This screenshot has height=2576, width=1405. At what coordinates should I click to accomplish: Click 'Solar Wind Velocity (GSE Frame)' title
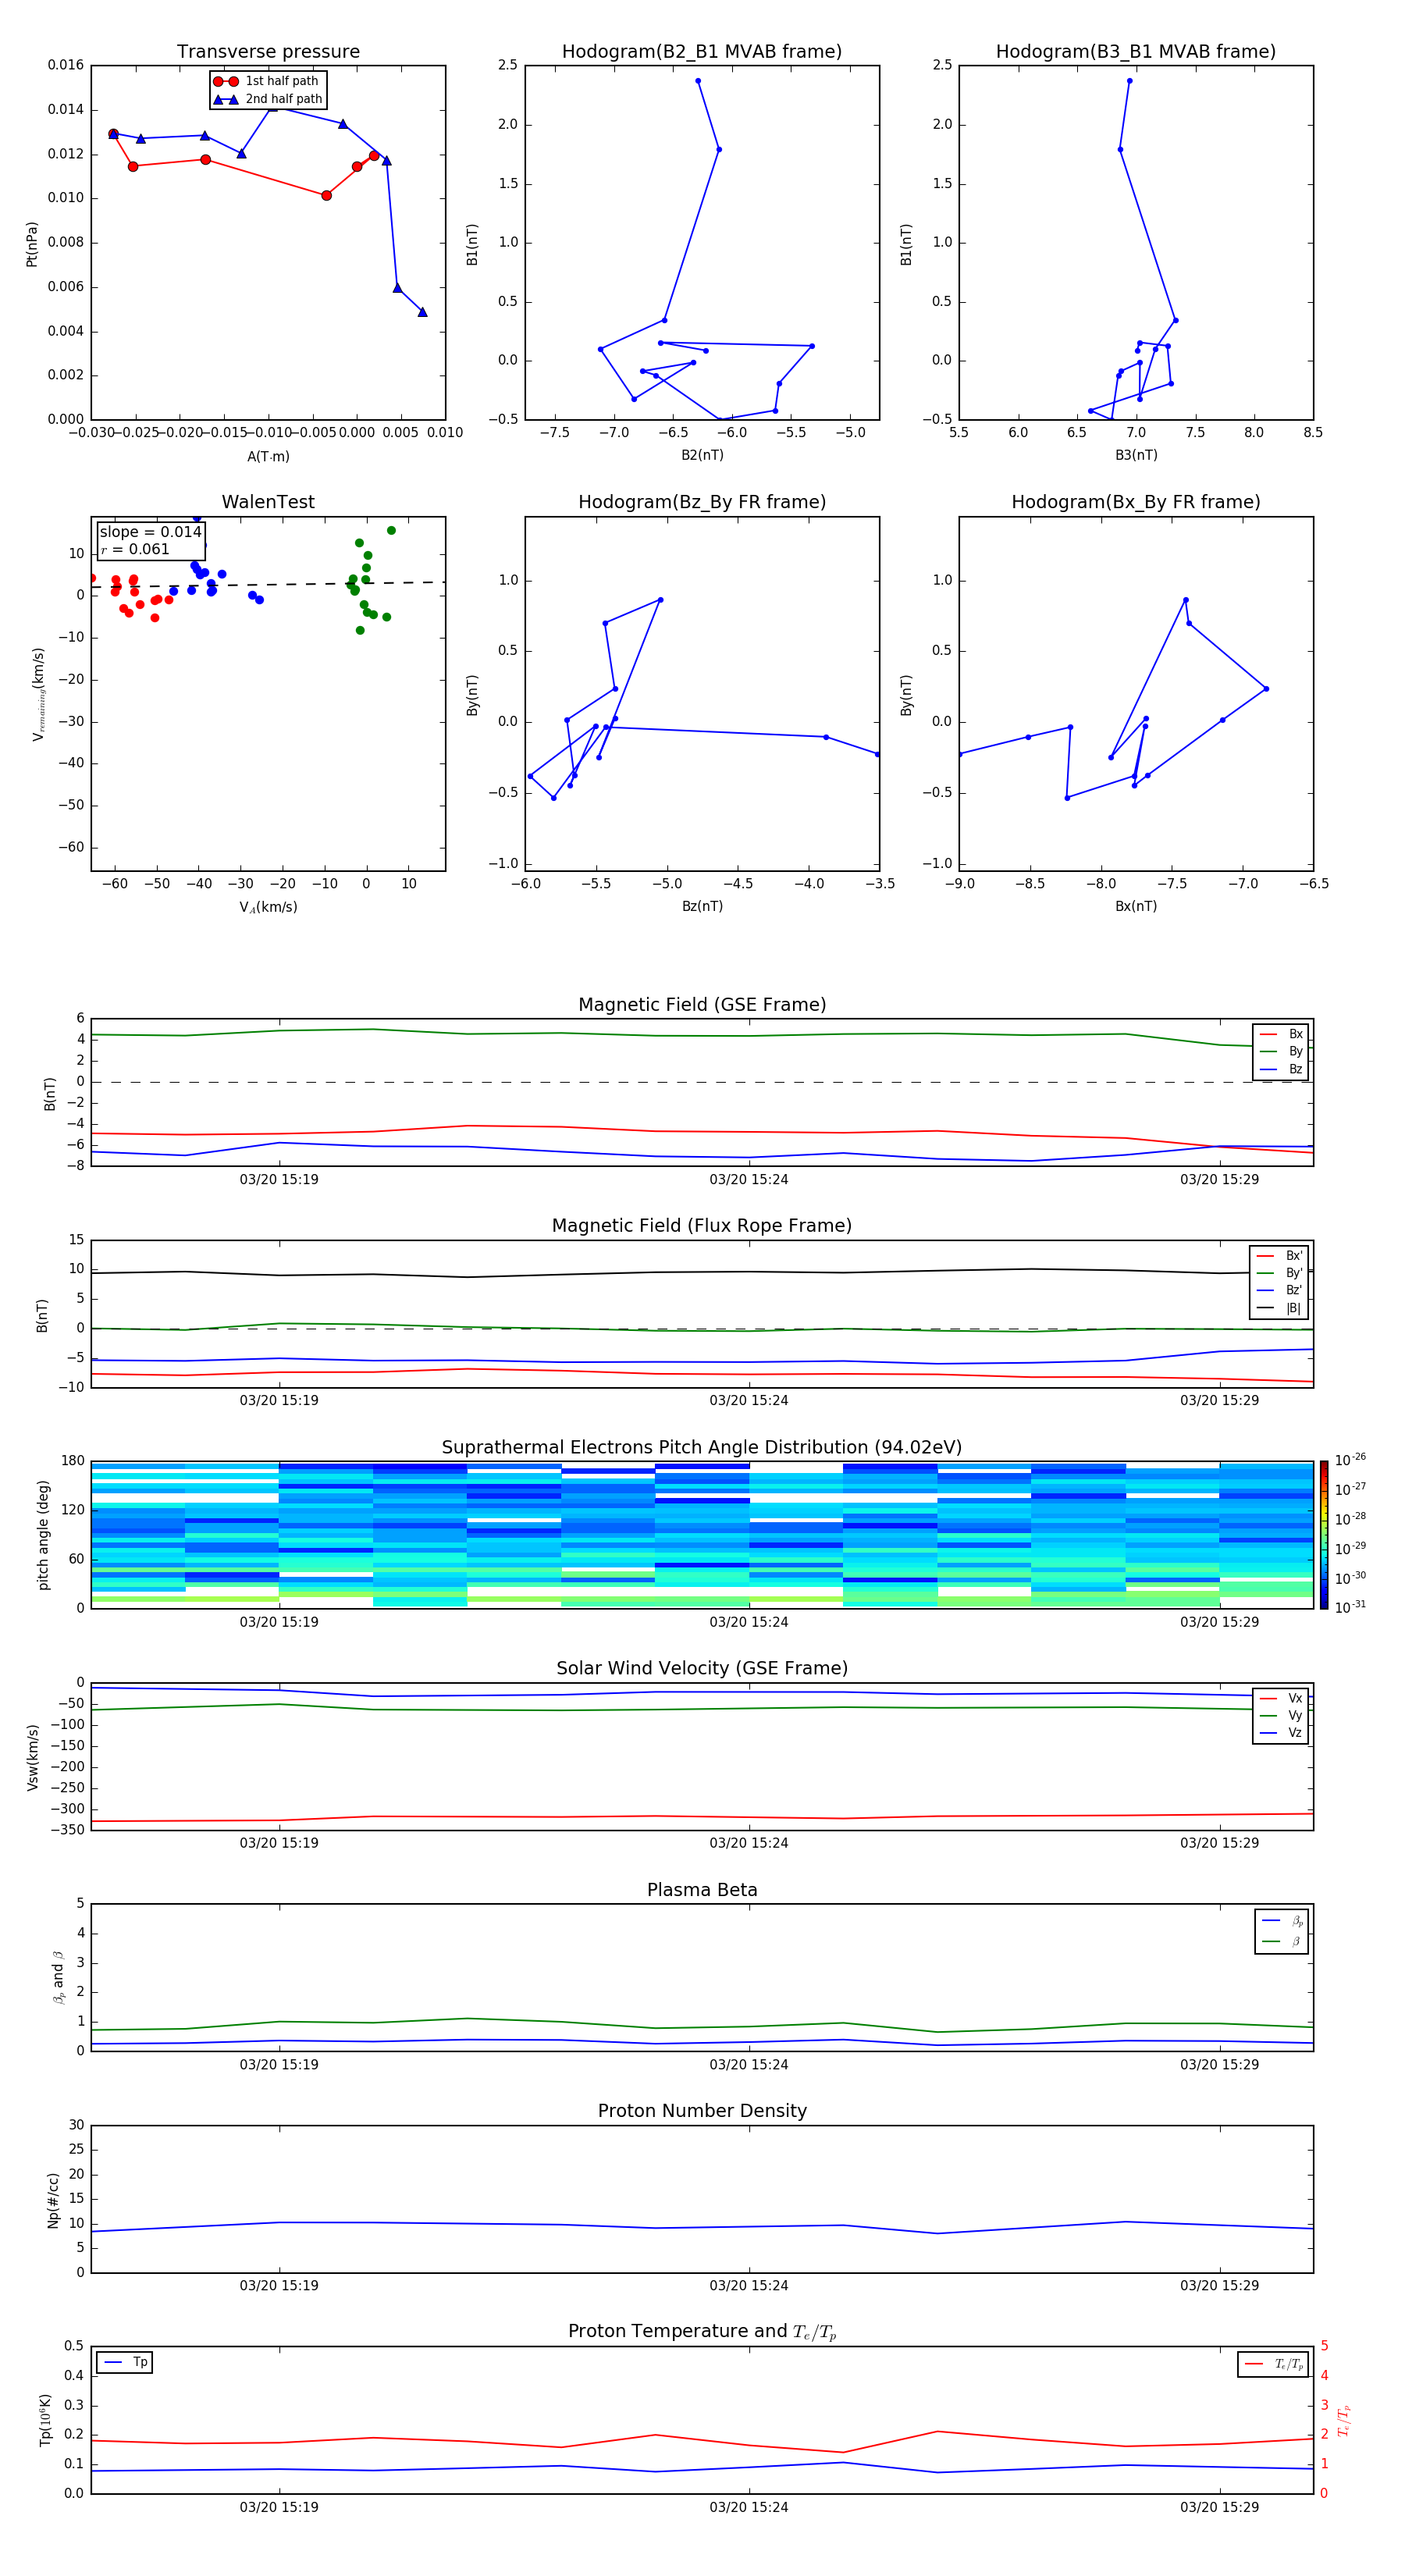pyautogui.click(x=702, y=1668)
